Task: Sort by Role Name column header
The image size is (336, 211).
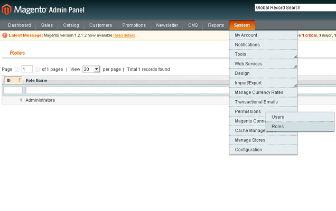Action: pos(36,81)
